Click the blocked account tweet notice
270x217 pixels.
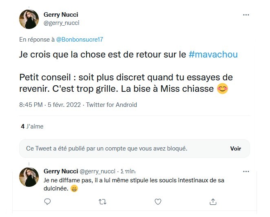pos(106,148)
